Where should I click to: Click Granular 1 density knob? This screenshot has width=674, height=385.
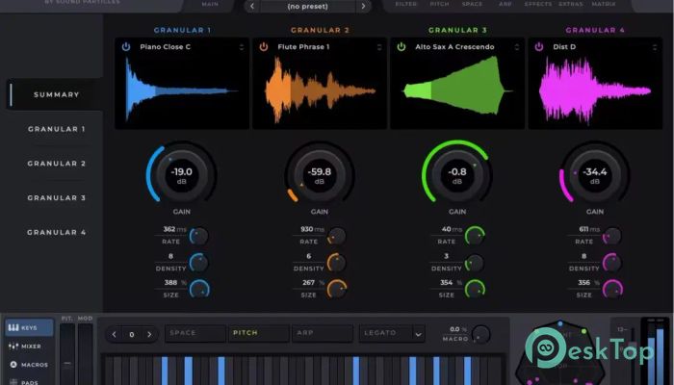pyautogui.click(x=198, y=263)
